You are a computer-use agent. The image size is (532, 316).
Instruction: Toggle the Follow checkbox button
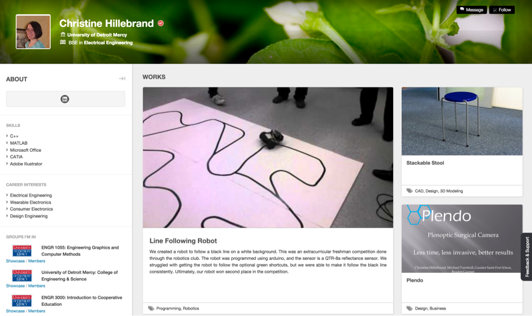pos(502,10)
